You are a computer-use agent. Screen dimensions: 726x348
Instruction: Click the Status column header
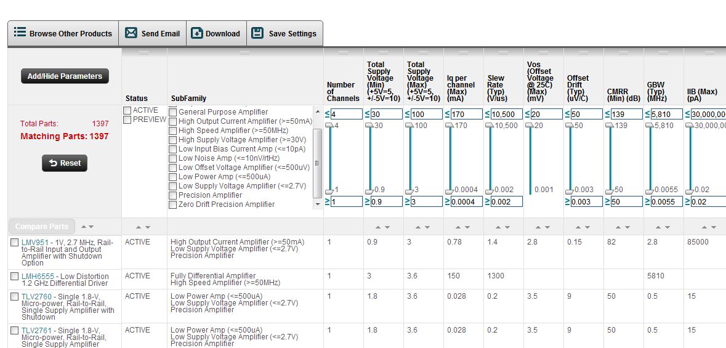pyautogui.click(x=137, y=98)
